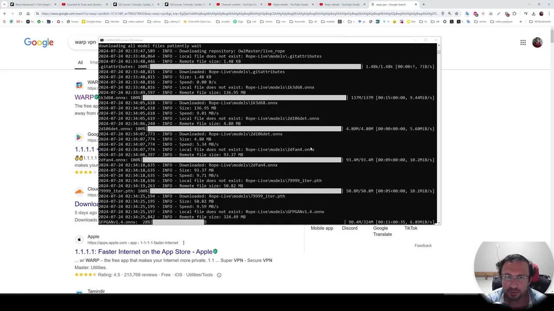This screenshot has width=554, height=311.
Task: Bookmark this page with the star icon
Action: pos(456,13)
